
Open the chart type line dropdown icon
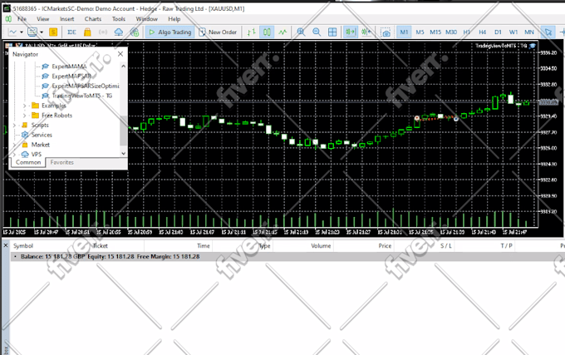tap(12, 32)
